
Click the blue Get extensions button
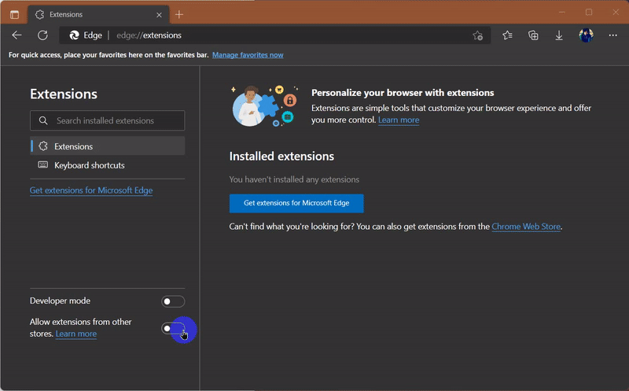pyautogui.click(x=296, y=203)
